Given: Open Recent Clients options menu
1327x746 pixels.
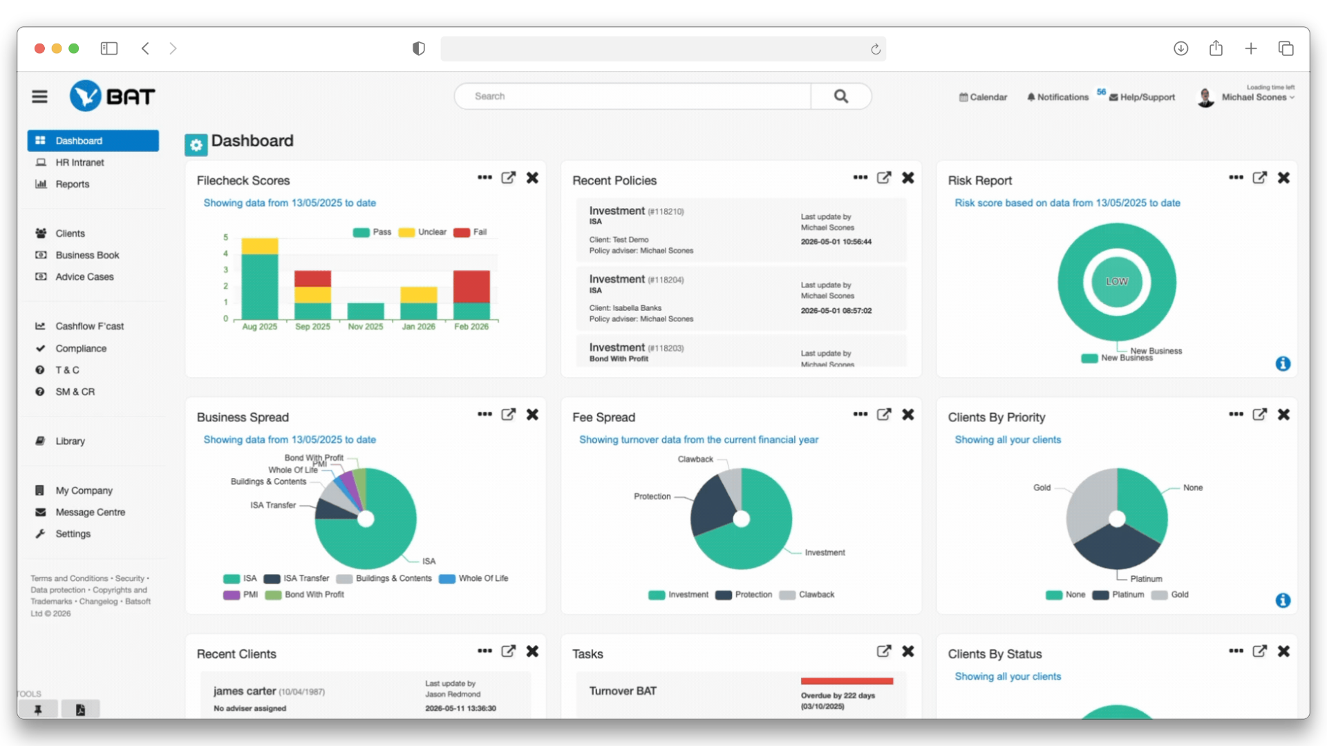Looking at the screenshot, I should point(484,651).
